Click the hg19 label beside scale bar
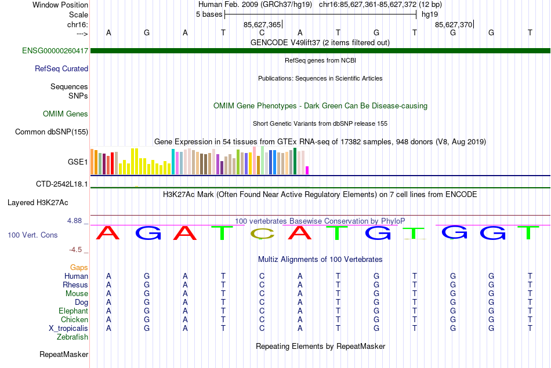The width and height of the screenshot is (551, 368). point(430,14)
